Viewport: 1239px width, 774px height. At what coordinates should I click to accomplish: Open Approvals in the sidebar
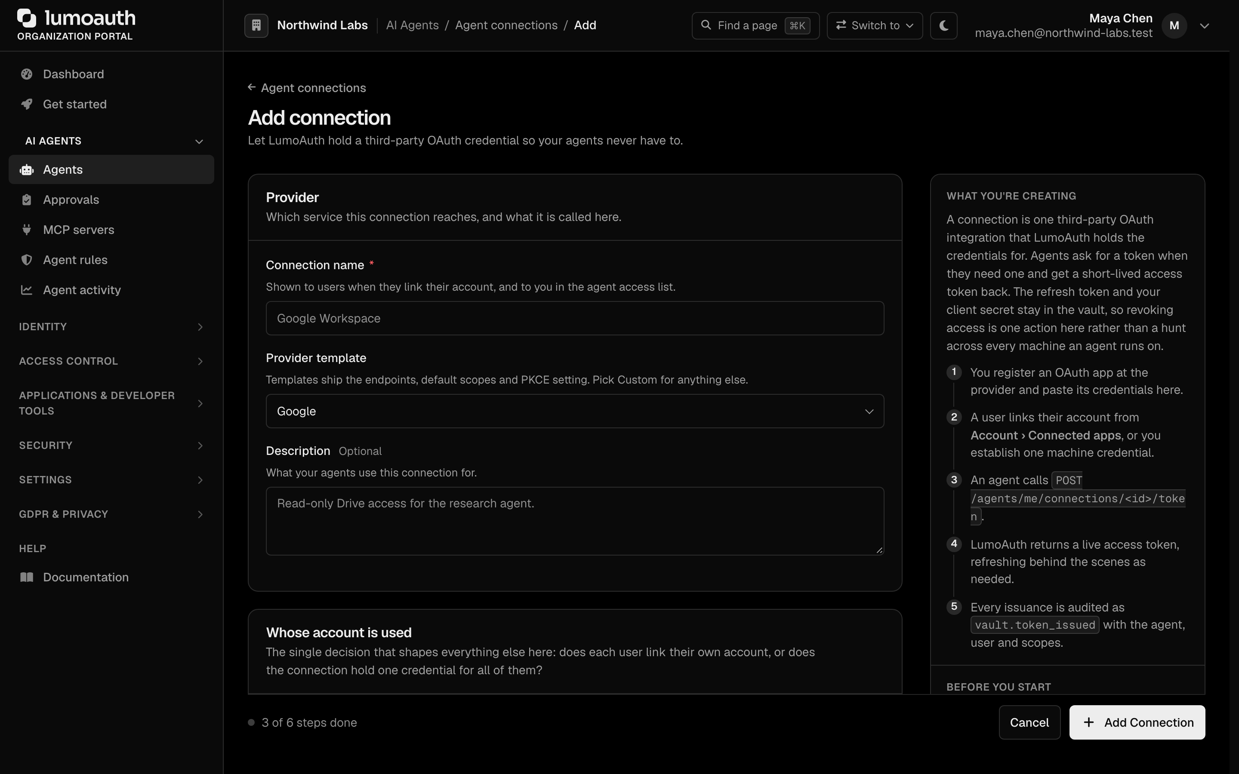[111, 200]
